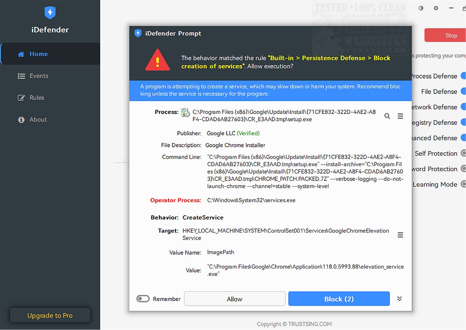Open the Rules section
This screenshot has height=330, width=466.
click(x=37, y=98)
